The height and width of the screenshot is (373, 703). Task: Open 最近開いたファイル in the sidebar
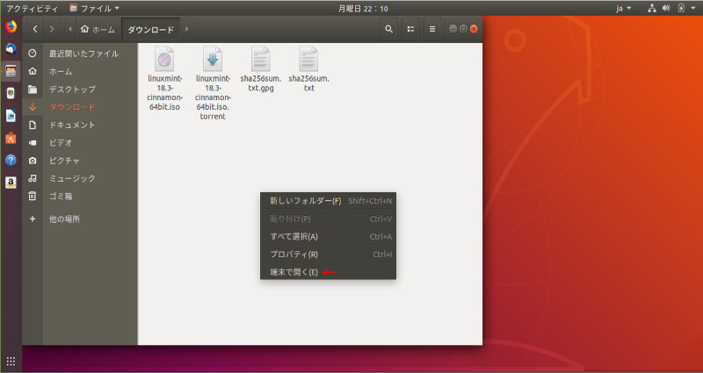[80, 54]
